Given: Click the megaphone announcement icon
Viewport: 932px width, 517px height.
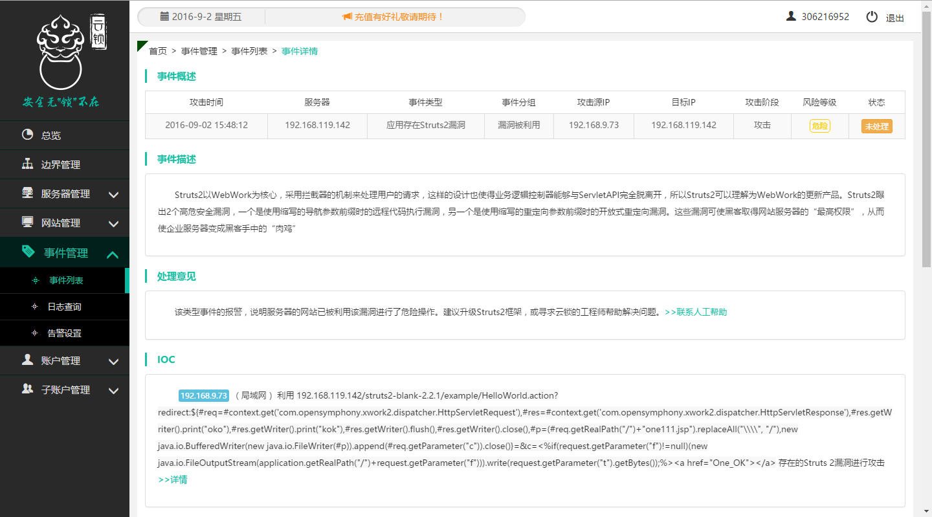Looking at the screenshot, I should [347, 17].
